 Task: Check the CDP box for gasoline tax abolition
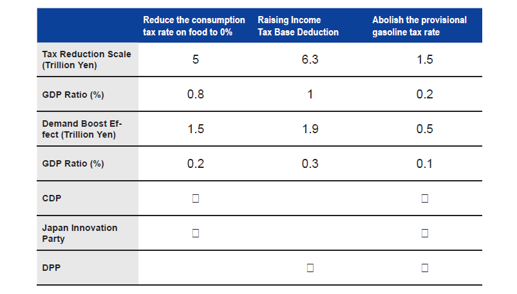(425, 199)
